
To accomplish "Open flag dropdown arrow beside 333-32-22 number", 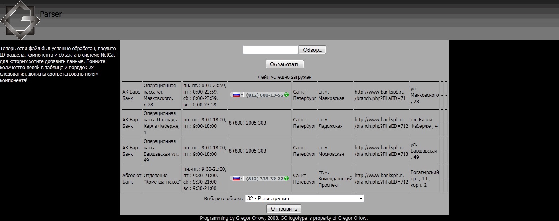I will pyautogui.click(x=242, y=179).
